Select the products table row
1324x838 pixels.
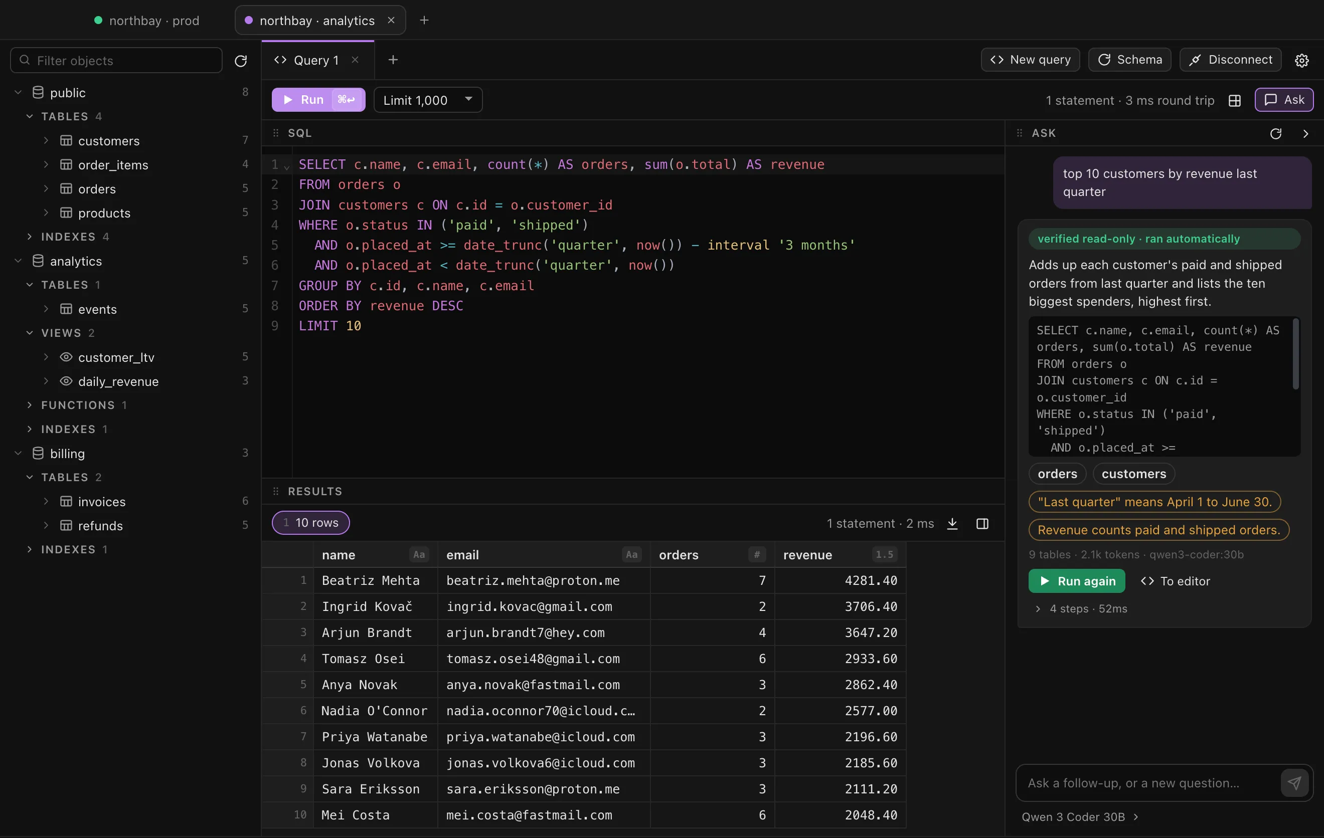click(x=131, y=213)
